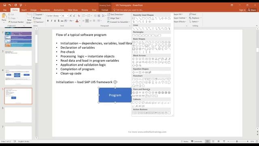Screen dimensions: 259x146
Task: Pick the right triangle in Basic Shapes
Action: tap(143, 42)
